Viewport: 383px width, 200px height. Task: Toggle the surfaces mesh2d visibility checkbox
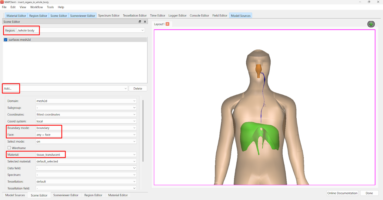(5, 40)
